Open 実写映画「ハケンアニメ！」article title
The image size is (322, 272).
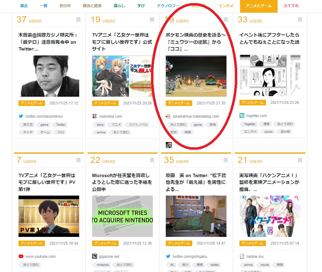click(x=269, y=182)
